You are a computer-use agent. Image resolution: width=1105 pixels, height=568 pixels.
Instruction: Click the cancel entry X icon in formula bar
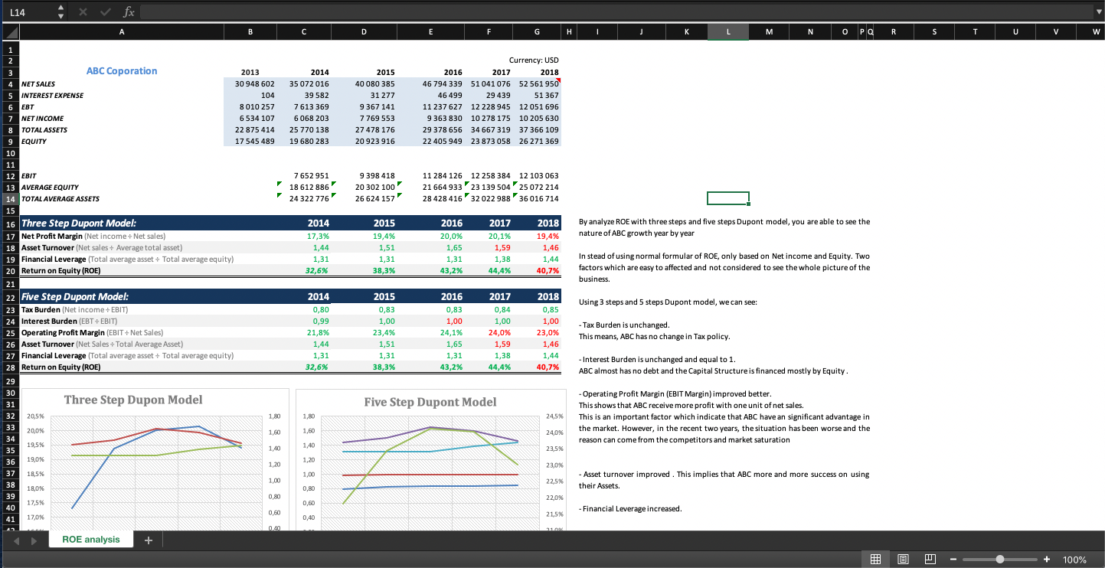[x=85, y=12]
